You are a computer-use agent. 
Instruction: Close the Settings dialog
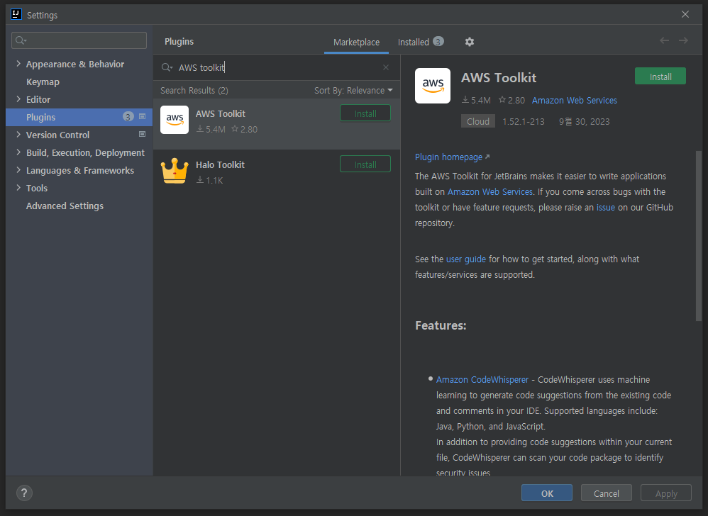point(685,14)
